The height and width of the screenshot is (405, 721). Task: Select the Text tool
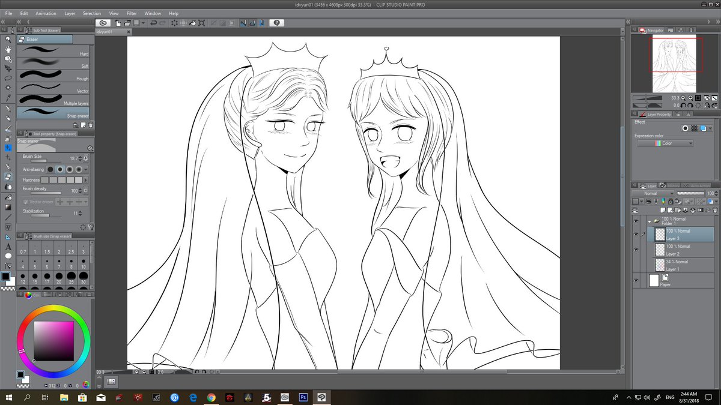click(8, 247)
